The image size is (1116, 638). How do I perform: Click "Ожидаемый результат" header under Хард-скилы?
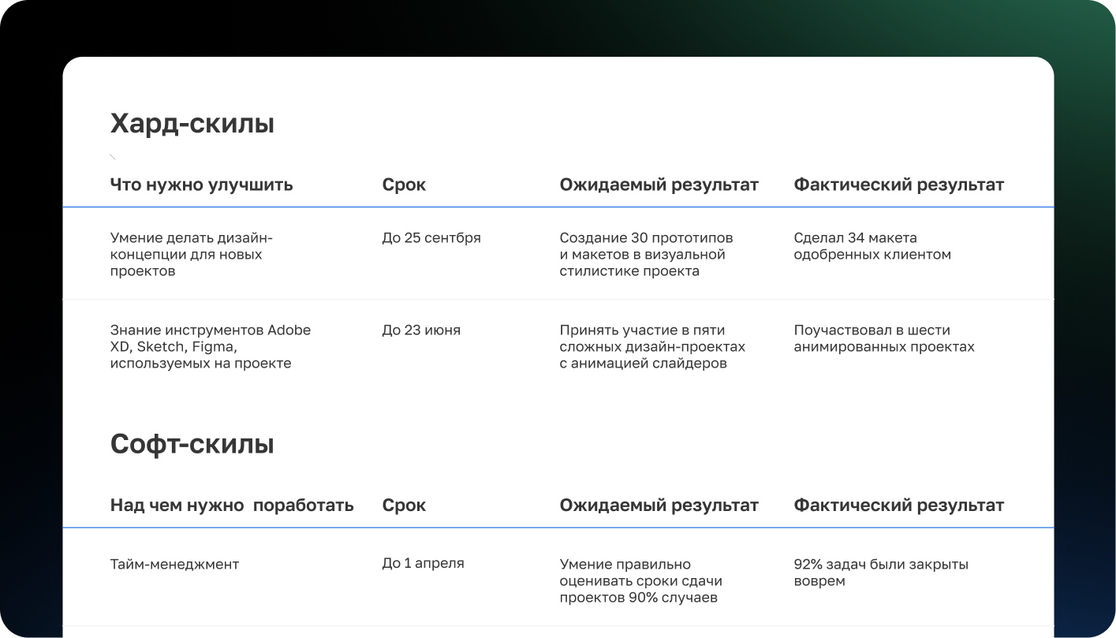659,185
